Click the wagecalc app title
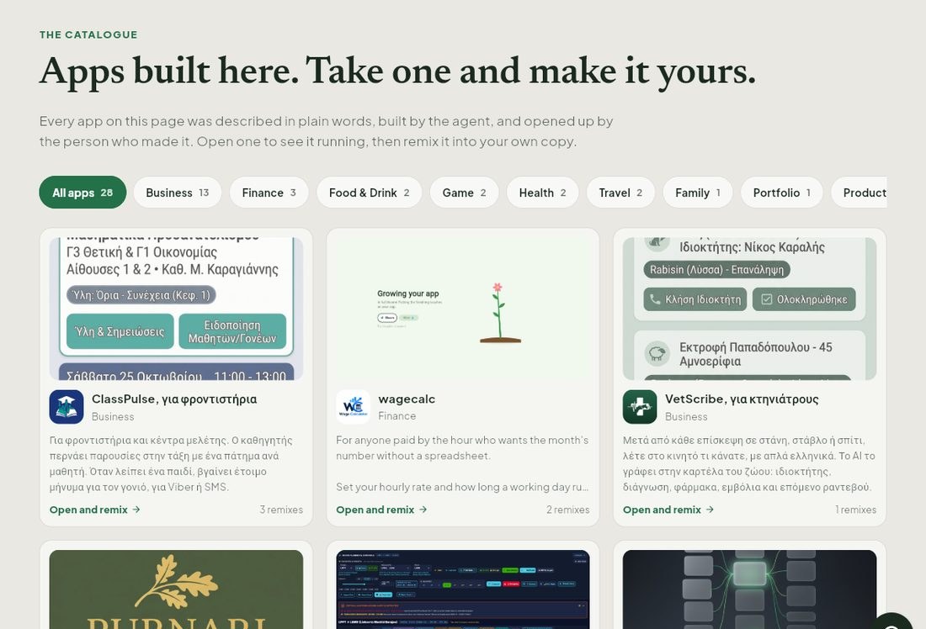 (407, 399)
